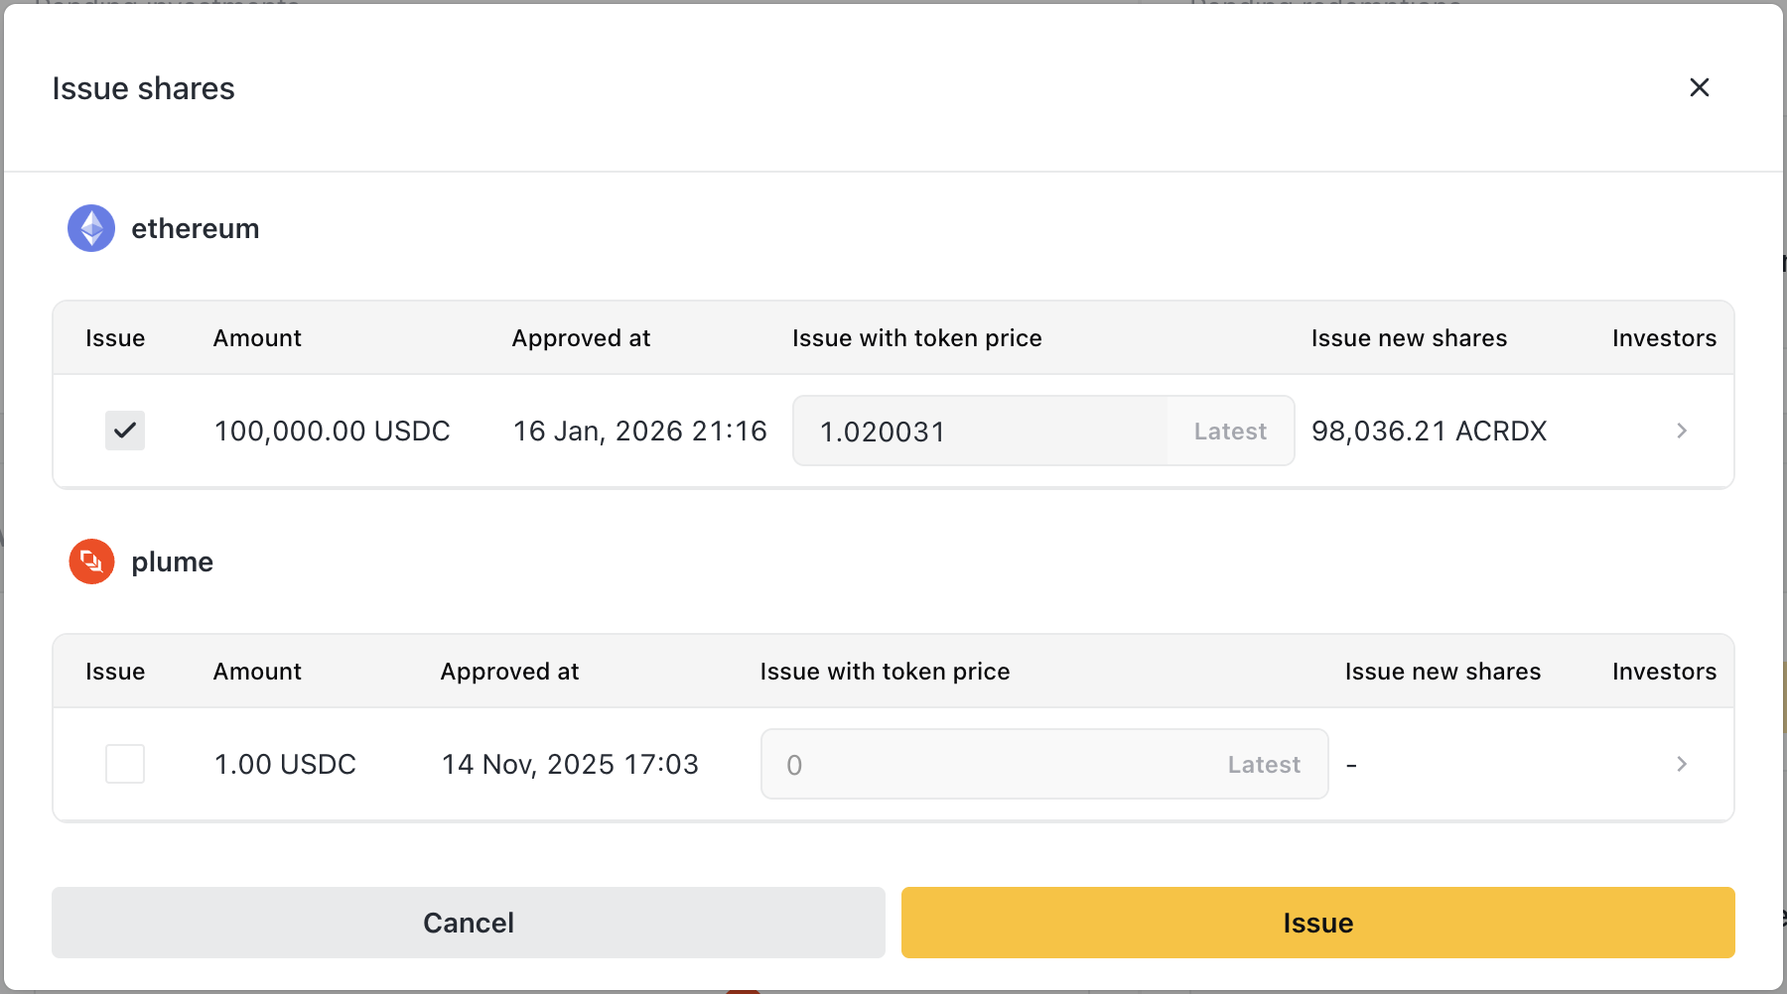Click the 14 Nov, 2025 17:03 timestamp

(x=570, y=765)
